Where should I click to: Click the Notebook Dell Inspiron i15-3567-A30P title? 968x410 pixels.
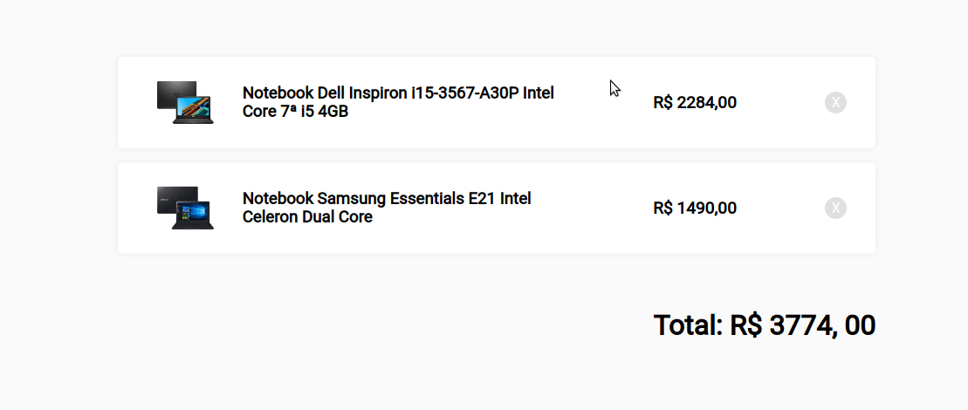click(398, 92)
